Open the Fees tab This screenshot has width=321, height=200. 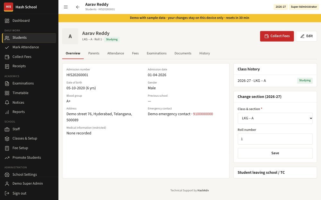(x=135, y=53)
